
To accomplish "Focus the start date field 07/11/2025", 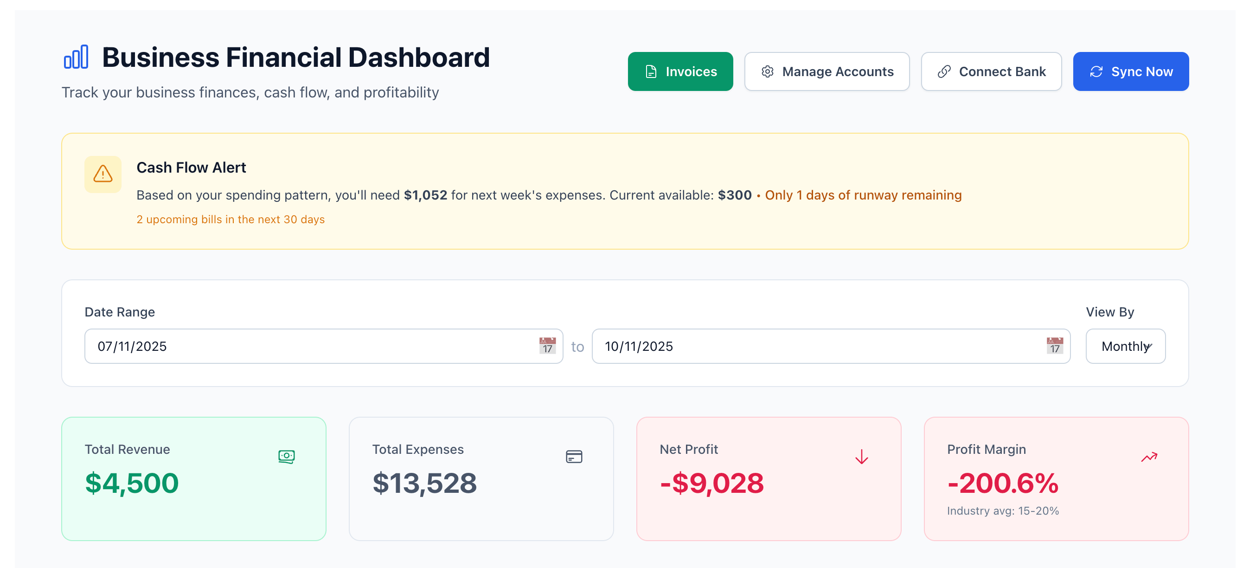I will click(309, 346).
